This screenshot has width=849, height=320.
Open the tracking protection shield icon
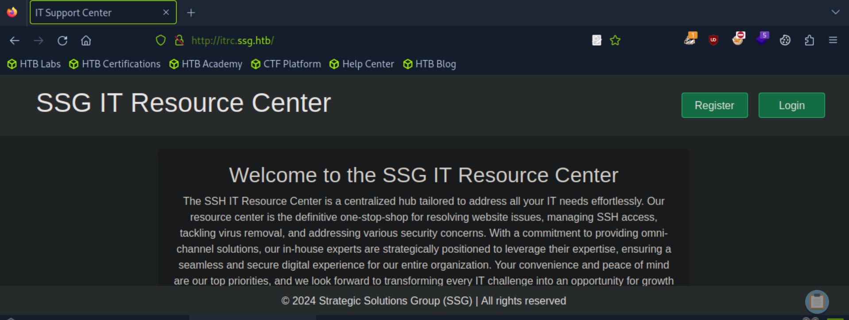(x=161, y=41)
